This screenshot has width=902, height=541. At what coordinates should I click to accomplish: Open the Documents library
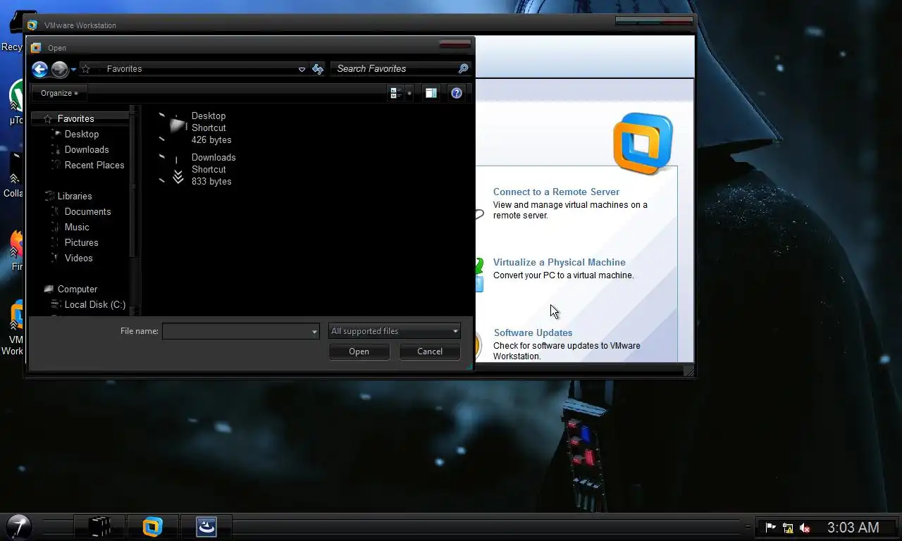(x=87, y=211)
